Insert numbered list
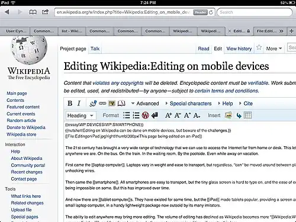The image size is (296, 222). point(136,115)
